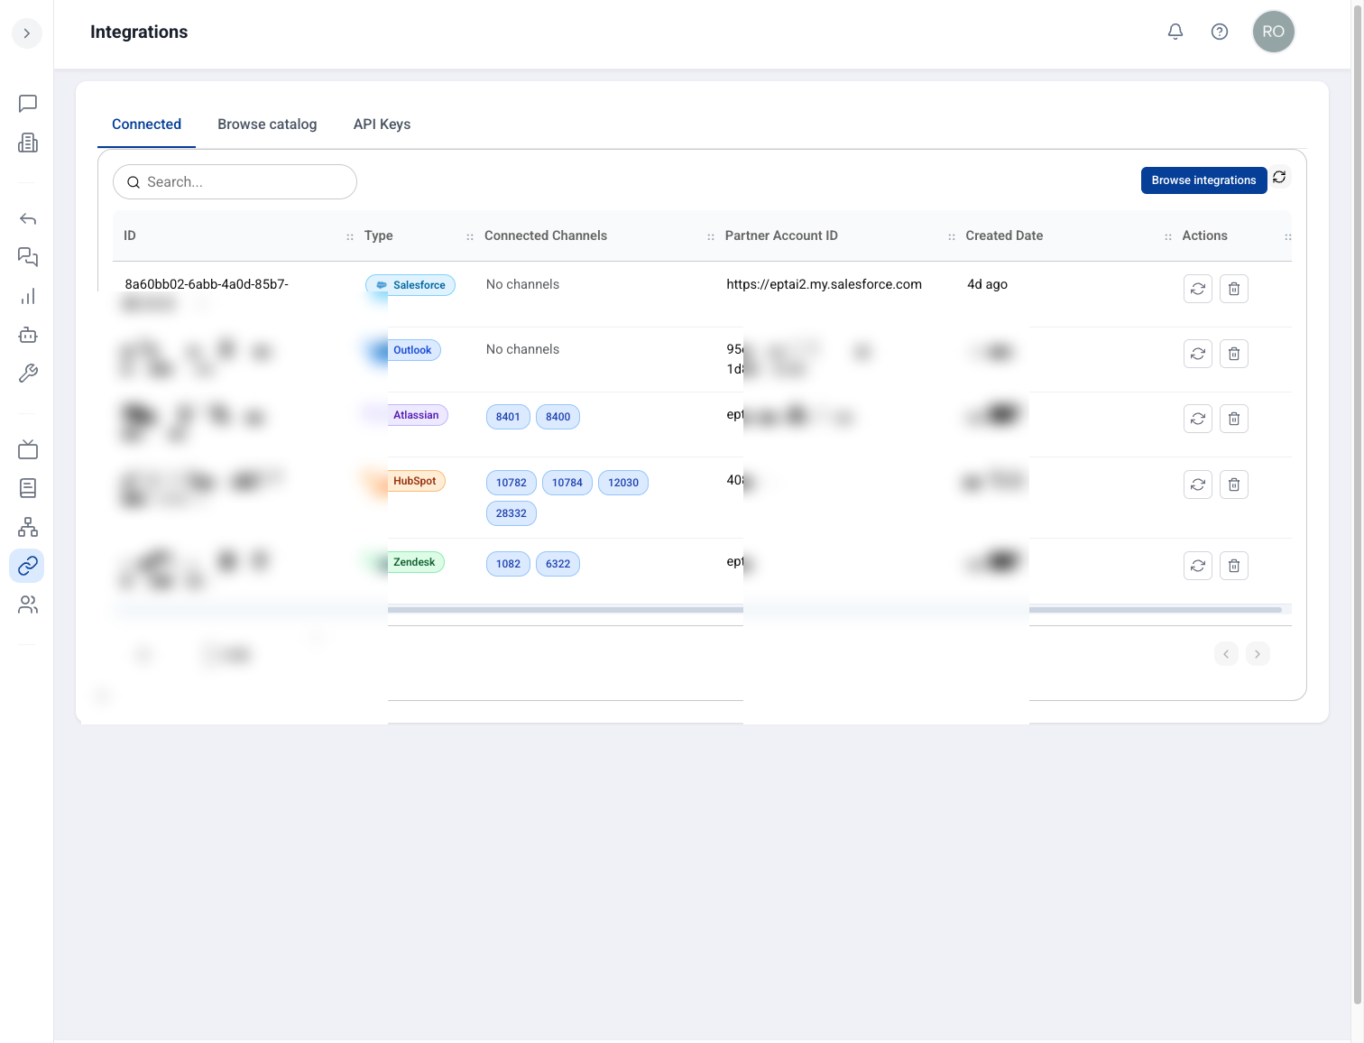Grab the column handle right of Type header

point(470,236)
